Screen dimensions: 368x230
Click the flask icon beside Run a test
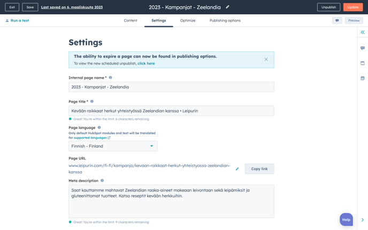pos(7,21)
